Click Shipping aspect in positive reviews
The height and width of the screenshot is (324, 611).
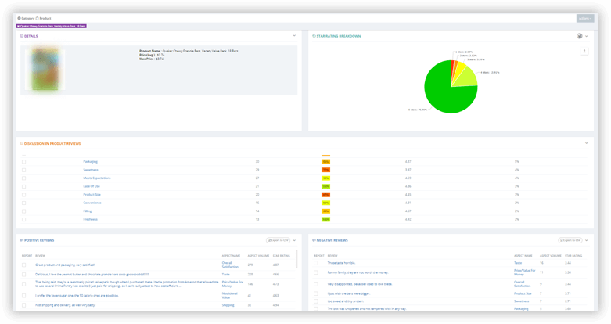click(x=228, y=305)
